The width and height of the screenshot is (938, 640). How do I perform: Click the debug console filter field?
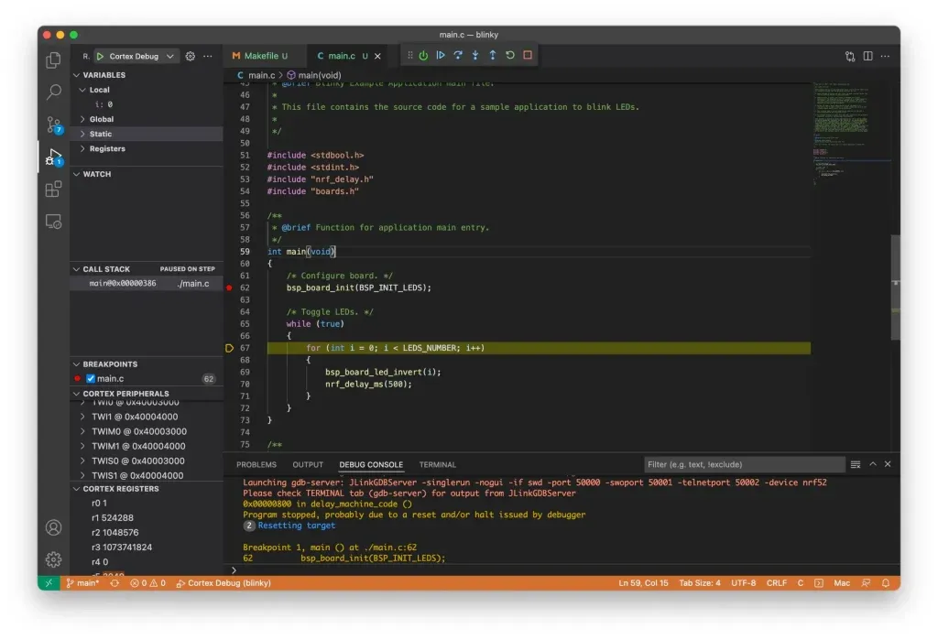click(x=744, y=465)
